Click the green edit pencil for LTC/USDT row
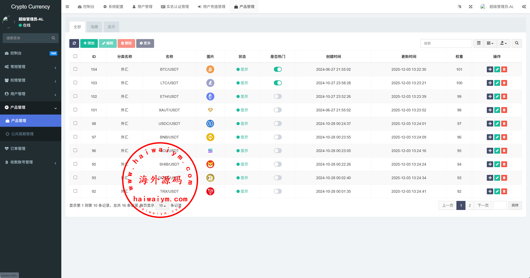Screen dimensions: 530x278 (497, 83)
